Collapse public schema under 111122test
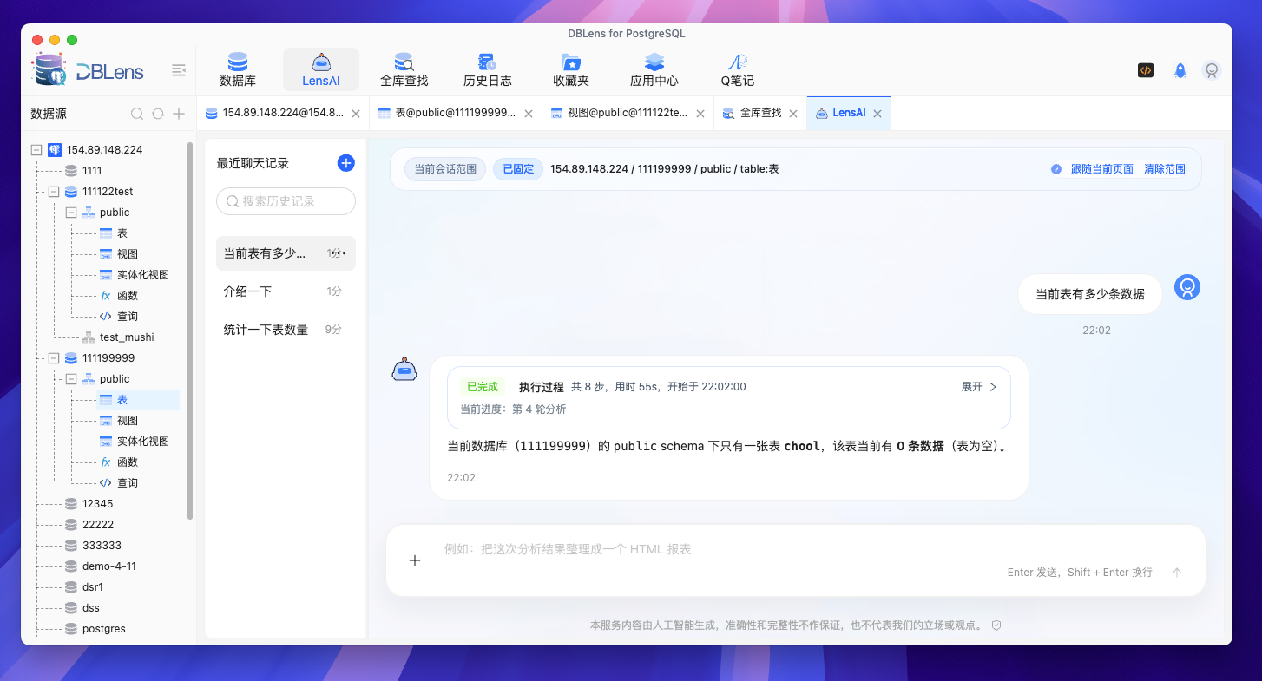1262x681 pixels. coord(71,213)
